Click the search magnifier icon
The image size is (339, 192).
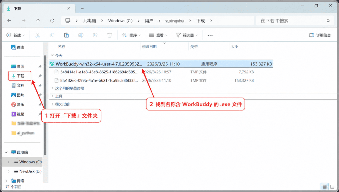pos(328,21)
